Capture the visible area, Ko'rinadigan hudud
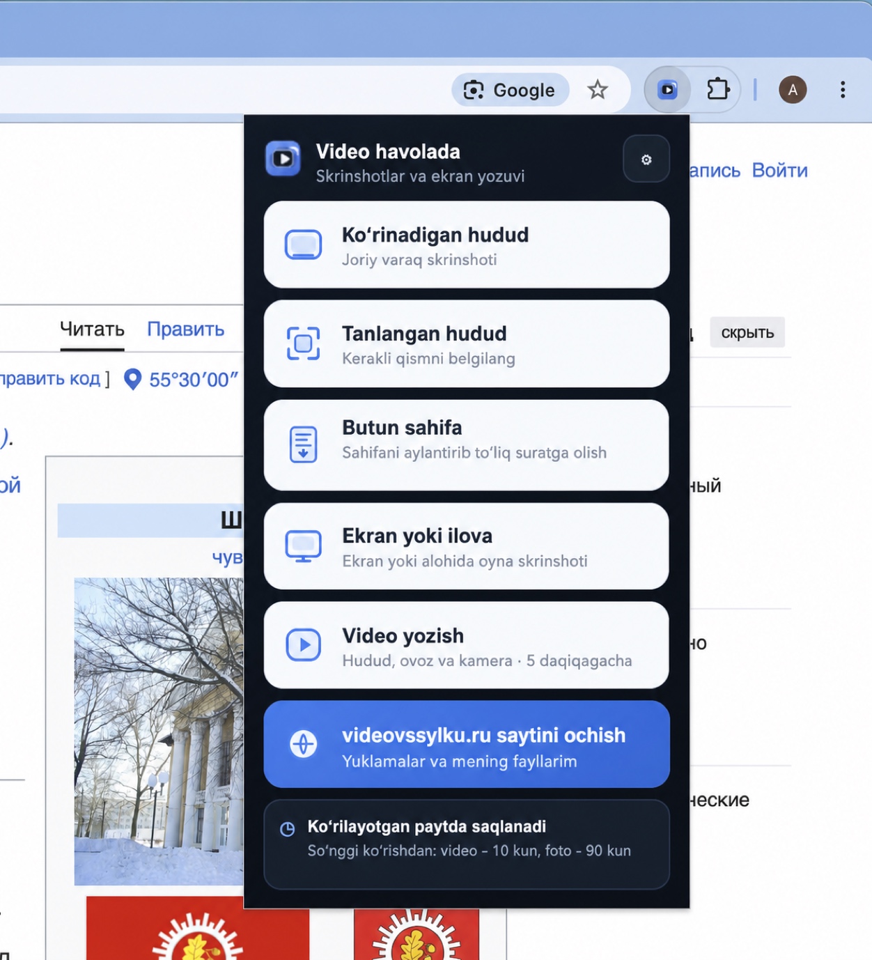Image resolution: width=872 pixels, height=960 pixels. coord(467,245)
